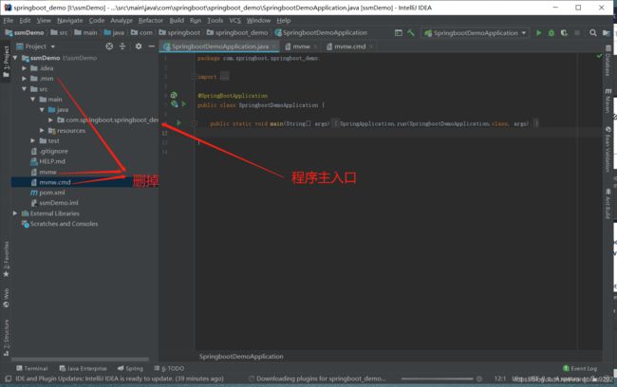Select .gitignore in the project tree
This screenshot has height=387, width=617.
pos(49,151)
